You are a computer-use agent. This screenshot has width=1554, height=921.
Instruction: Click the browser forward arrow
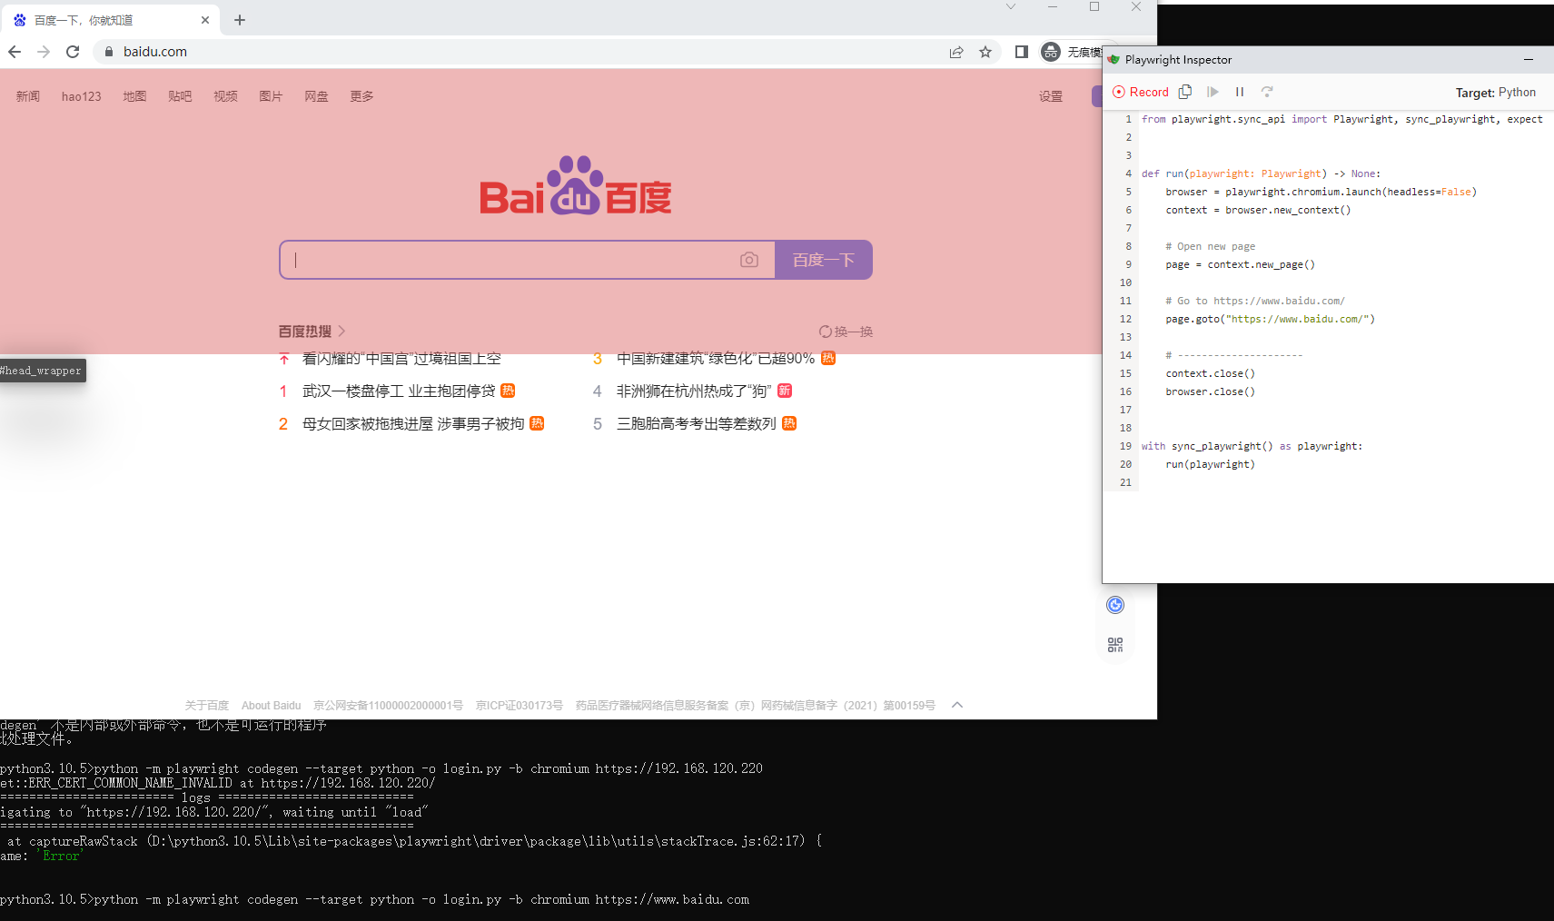44,52
